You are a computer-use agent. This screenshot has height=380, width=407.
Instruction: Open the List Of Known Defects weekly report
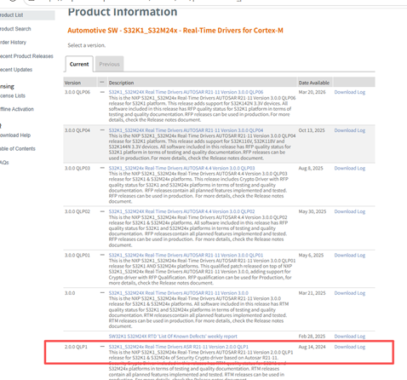[x=173, y=336]
